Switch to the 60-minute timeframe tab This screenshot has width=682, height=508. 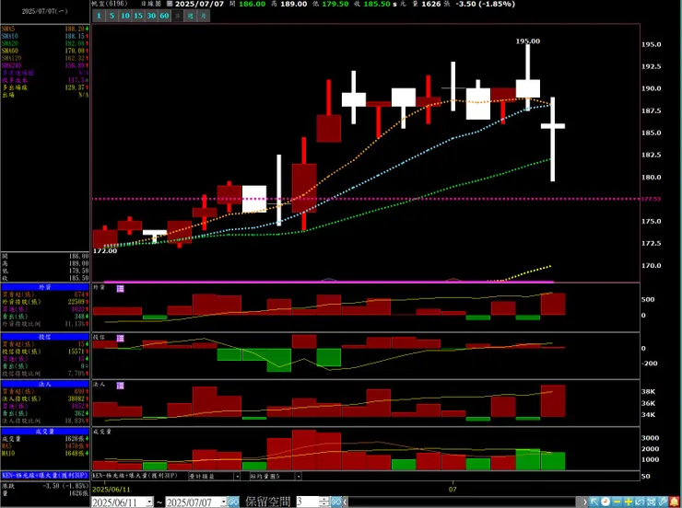coord(164,16)
